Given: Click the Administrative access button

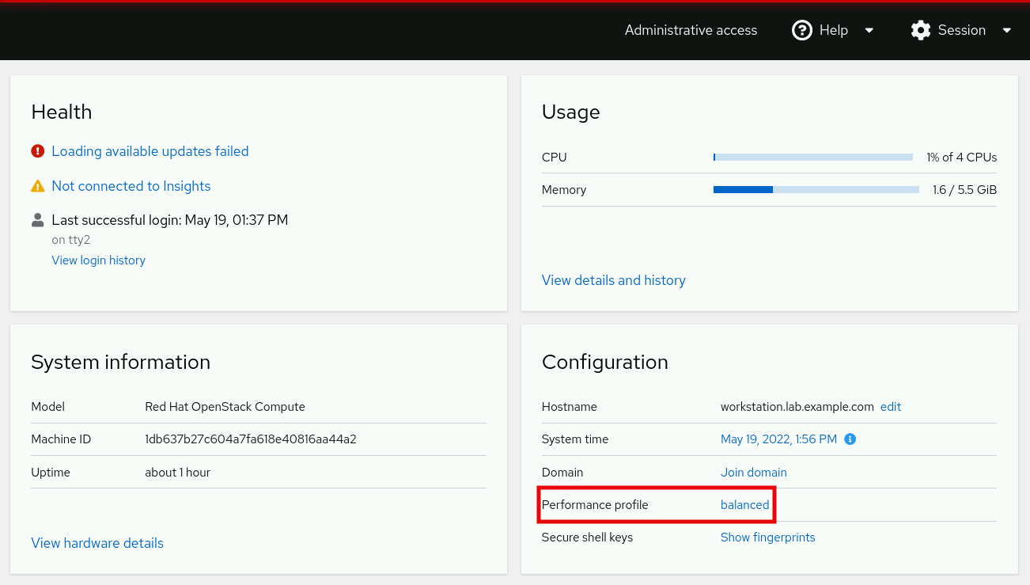Looking at the screenshot, I should [x=691, y=30].
